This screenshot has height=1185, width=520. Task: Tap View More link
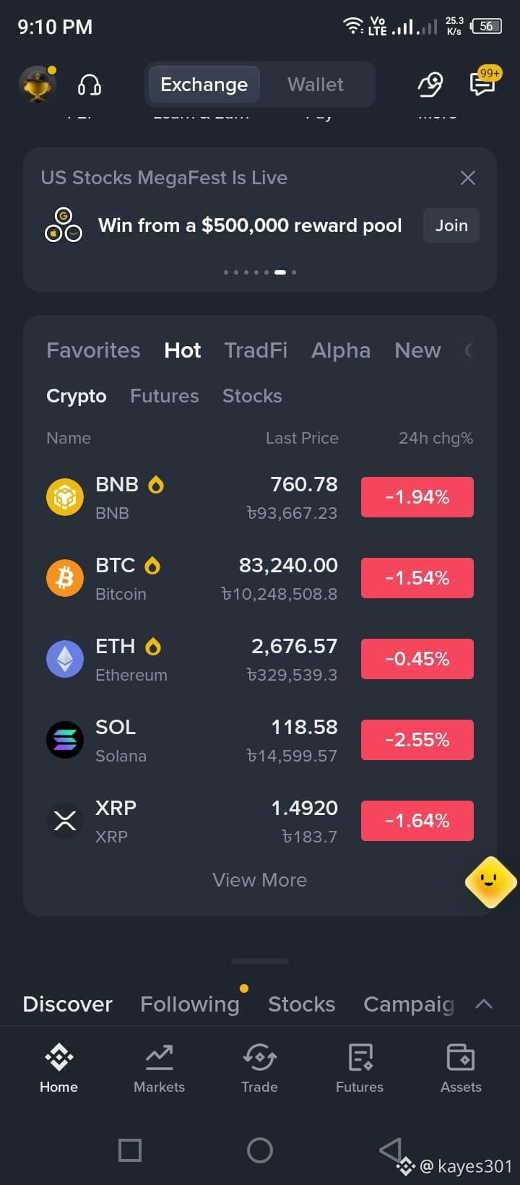click(260, 880)
